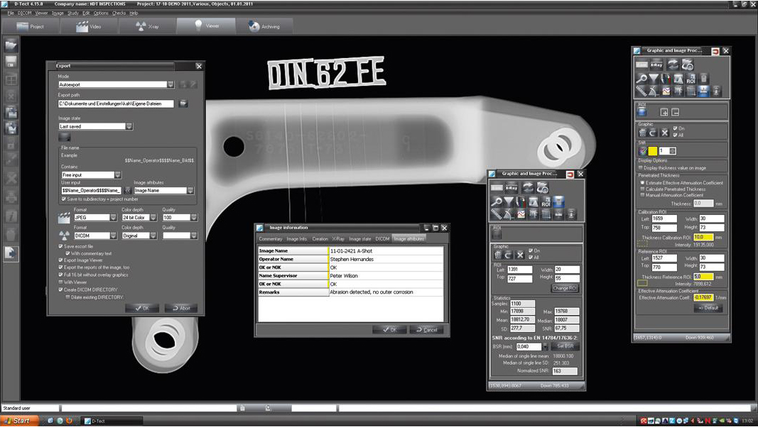Click the trash icon in the right Graphic section

[x=641, y=133]
